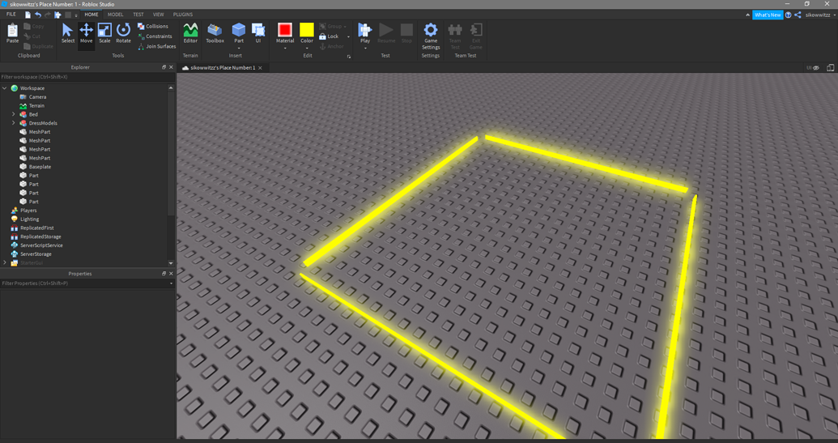Toggle Join Surfaces option

point(157,46)
